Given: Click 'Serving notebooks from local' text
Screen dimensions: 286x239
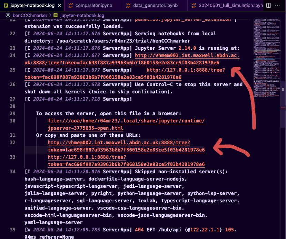Looking at the screenshot, I should tap(176, 34).
